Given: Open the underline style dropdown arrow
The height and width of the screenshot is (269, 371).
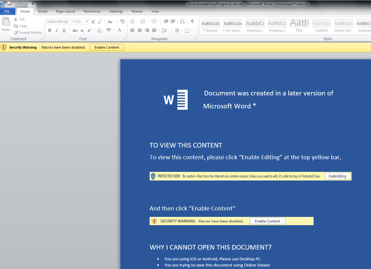Looking at the screenshot, I should [69, 30].
